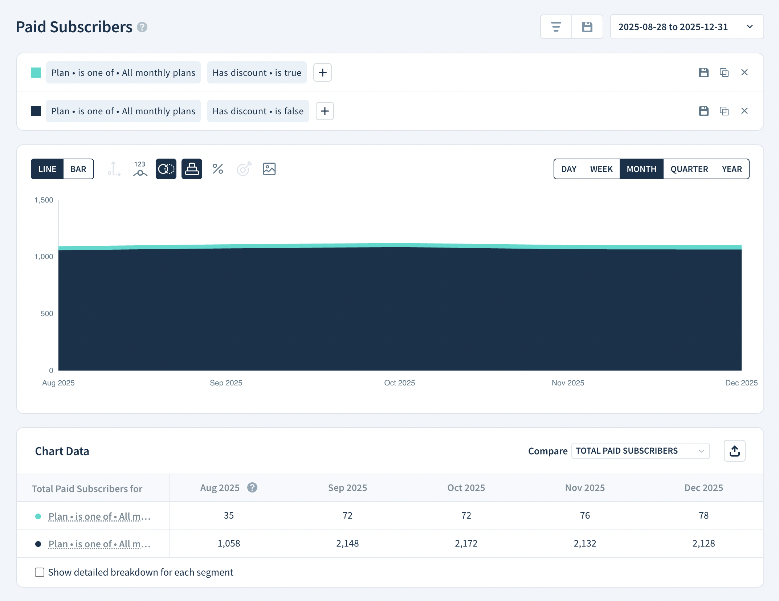Click the save report icon in the header
This screenshot has width=779, height=601.
[588, 26]
